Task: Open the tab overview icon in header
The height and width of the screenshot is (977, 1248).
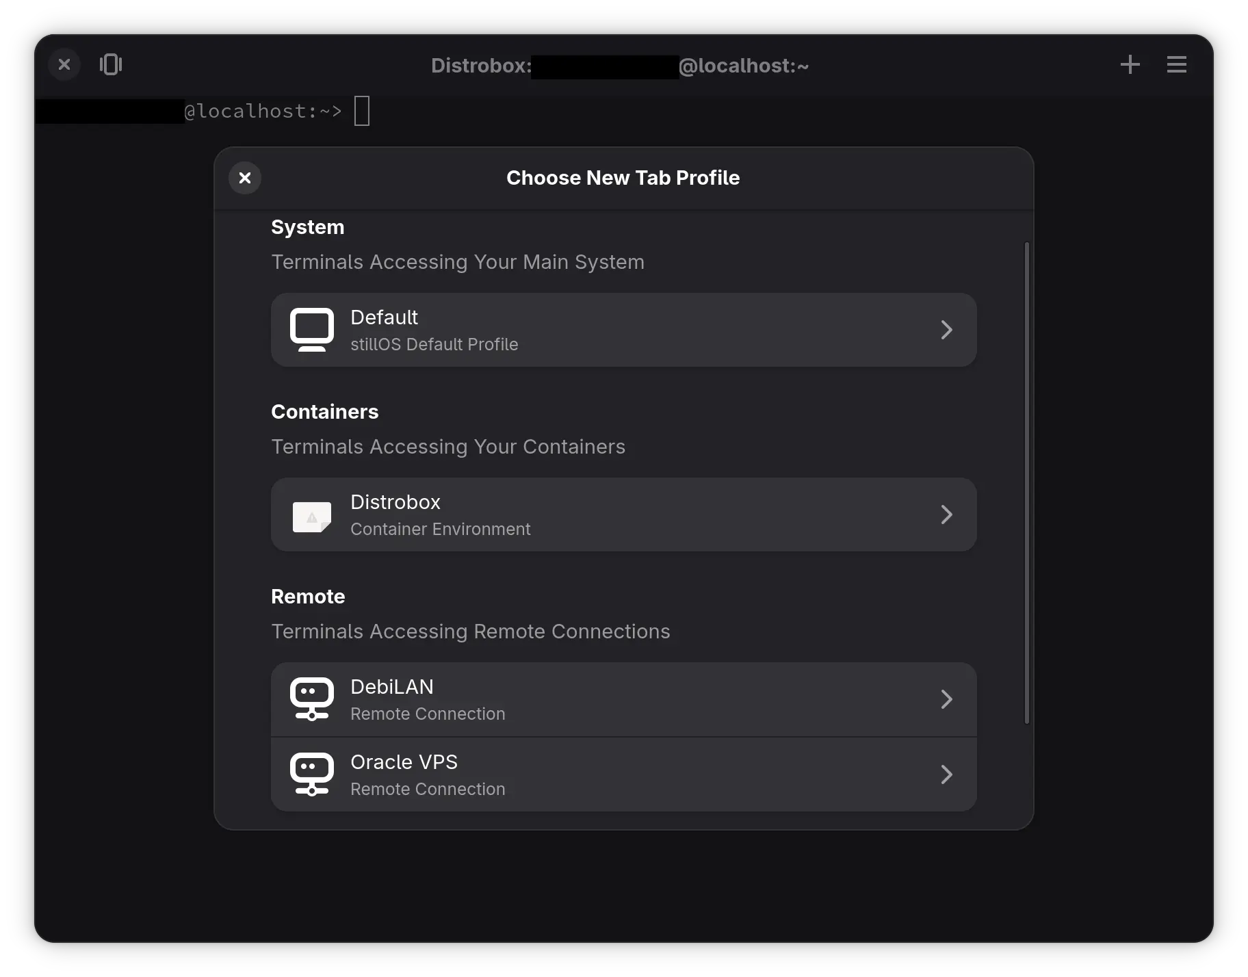Action: point(110,64)
